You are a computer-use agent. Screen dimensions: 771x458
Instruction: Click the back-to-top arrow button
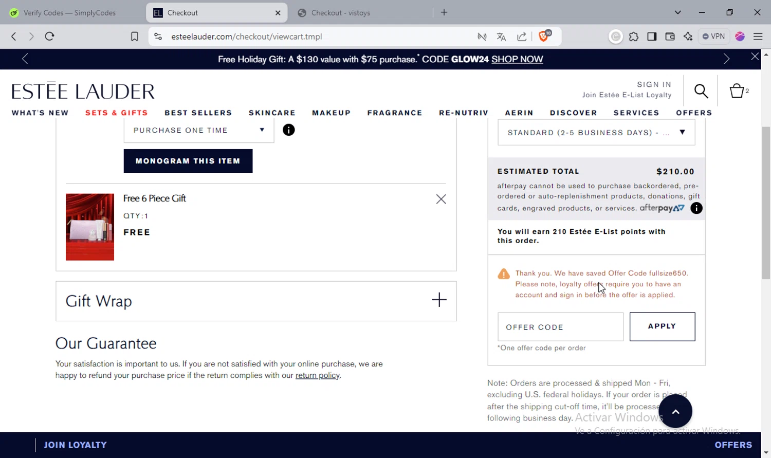(x=675, y=411)
